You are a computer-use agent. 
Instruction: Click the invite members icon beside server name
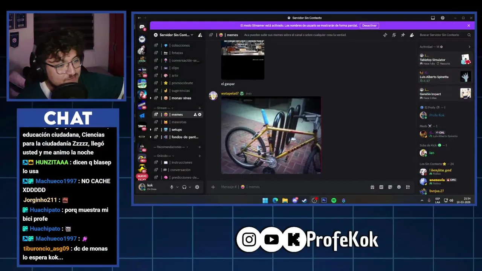(200, 35)
